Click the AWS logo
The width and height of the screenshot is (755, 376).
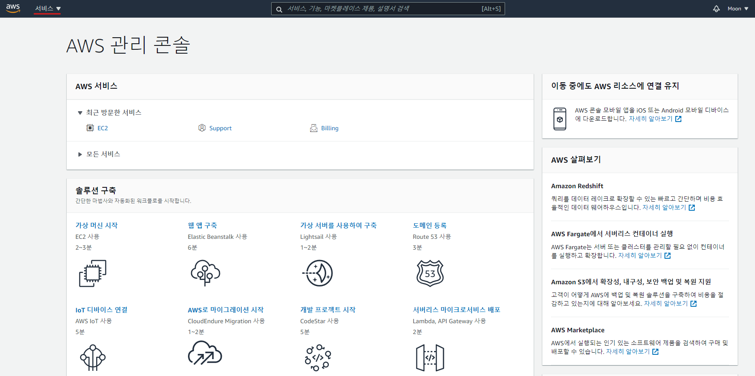[13, 8]
